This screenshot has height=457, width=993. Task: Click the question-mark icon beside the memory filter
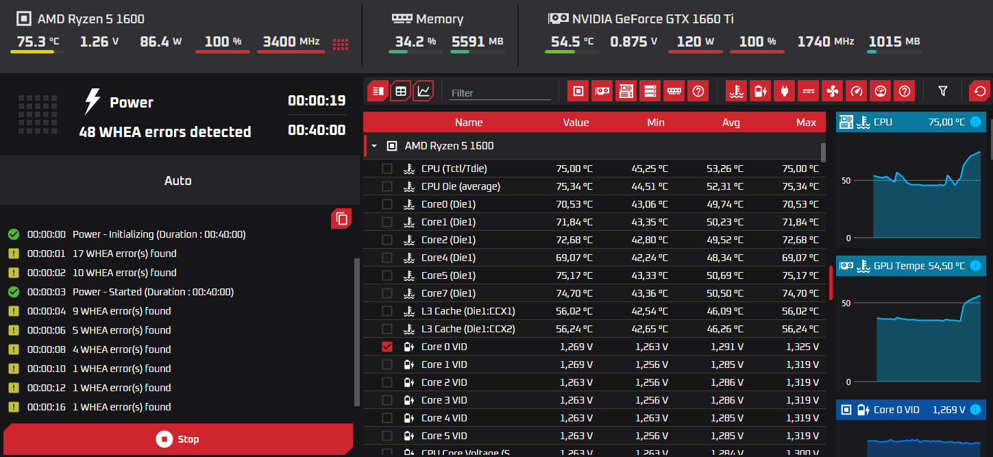pyautogui.click(x=698, y=90)
